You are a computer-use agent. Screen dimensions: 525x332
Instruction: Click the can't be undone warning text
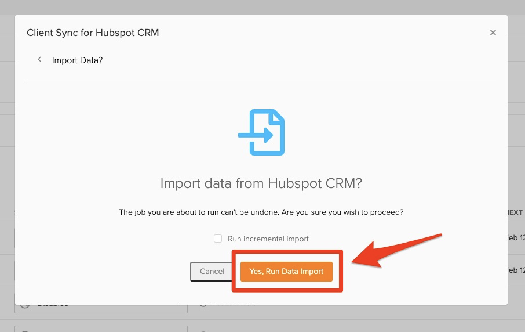(x=261, y=212)
